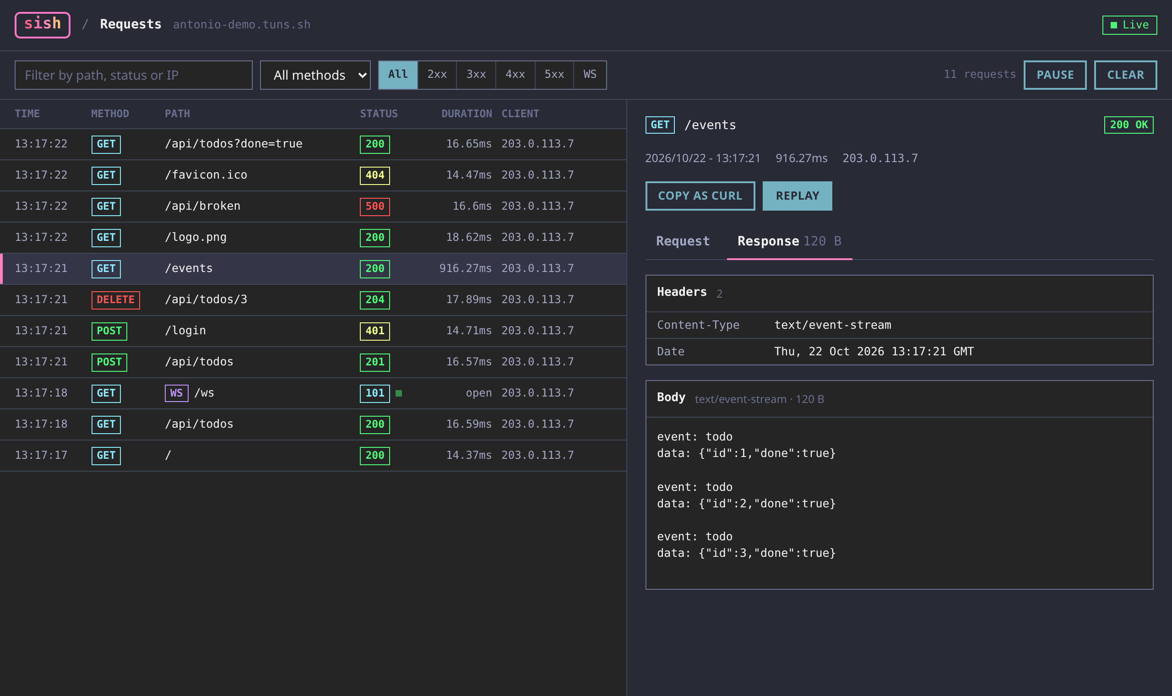Filter requests by 2xx status
1172x696 pixels.
pos(437,75)
